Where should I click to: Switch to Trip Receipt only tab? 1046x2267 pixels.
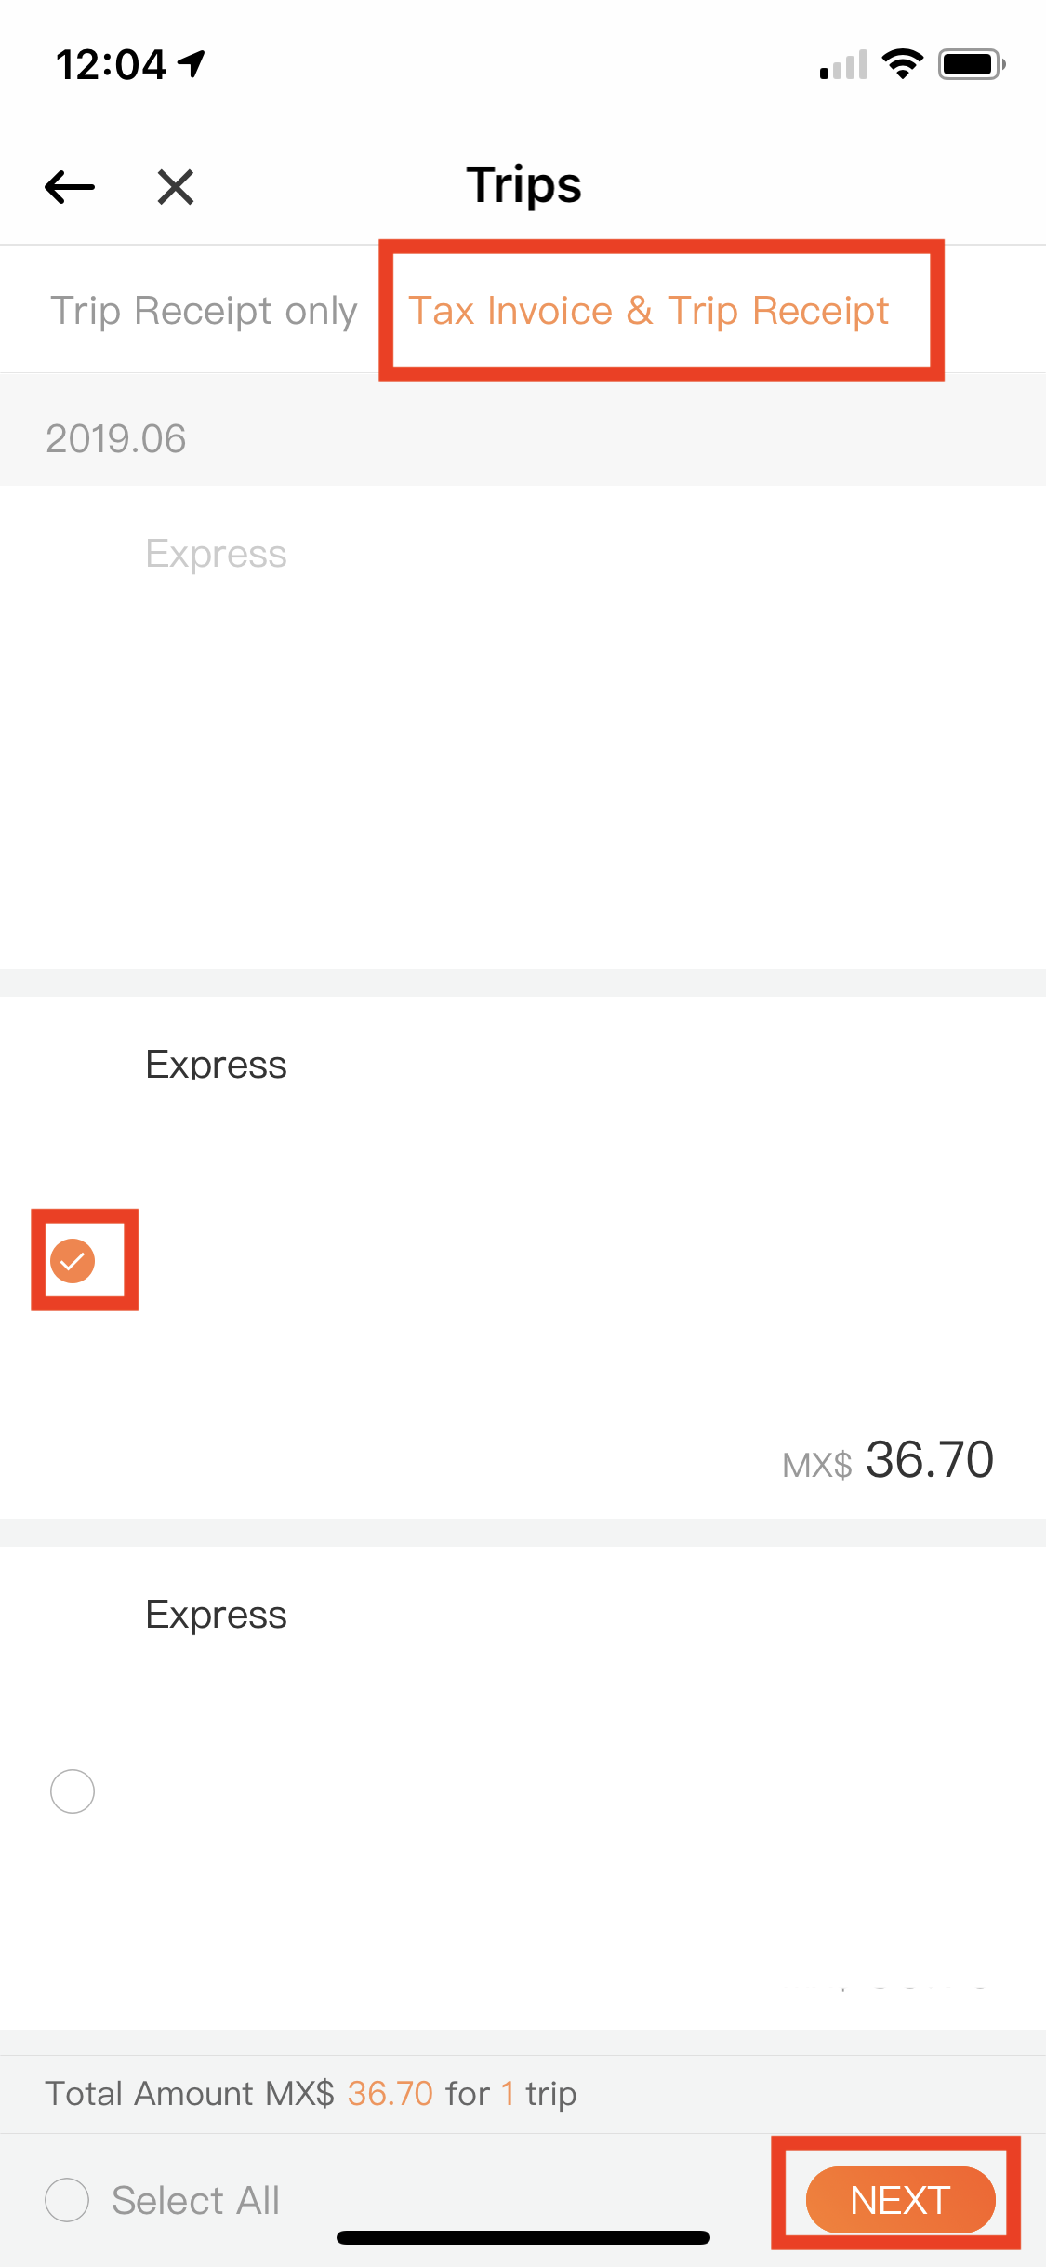coord(204,310)
